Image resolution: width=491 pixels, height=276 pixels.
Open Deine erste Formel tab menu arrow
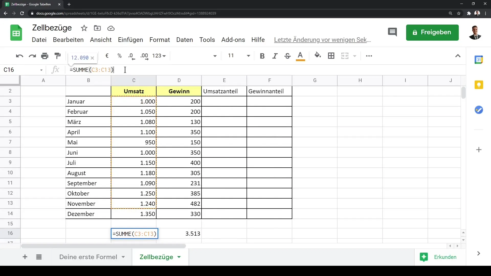tap(123, 257)
